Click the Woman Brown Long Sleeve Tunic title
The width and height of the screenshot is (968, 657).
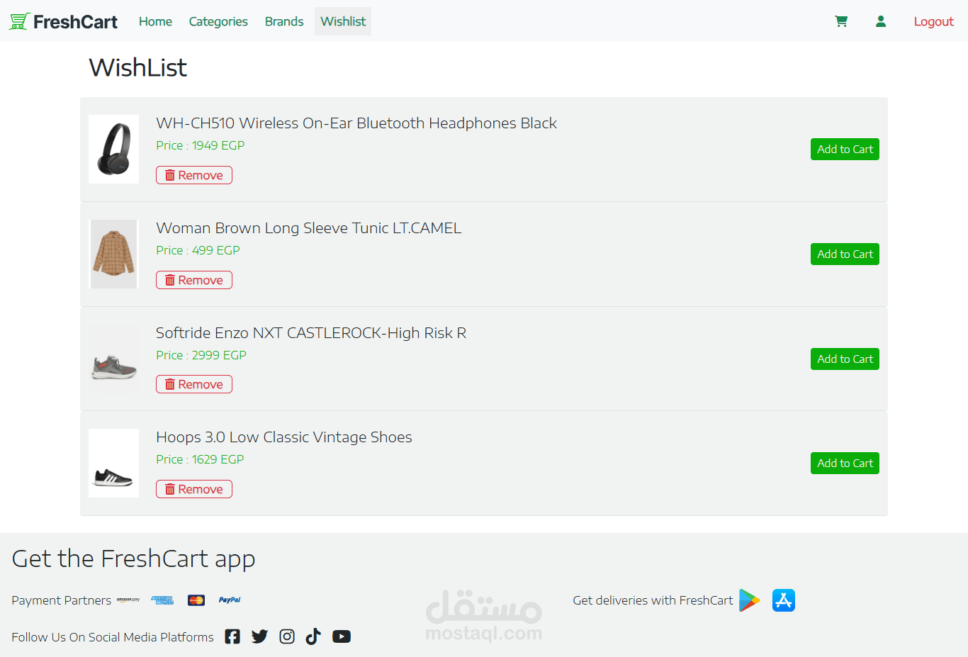click(309, 228)
